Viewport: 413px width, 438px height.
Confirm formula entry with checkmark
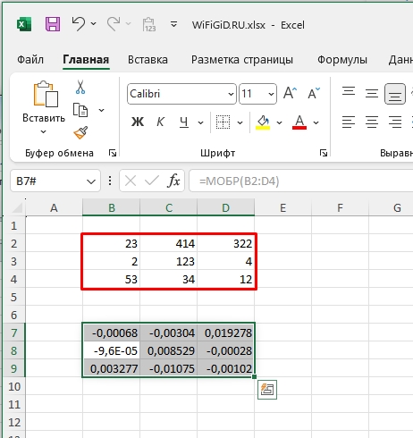pyautogui.click(x=152, y=181)
